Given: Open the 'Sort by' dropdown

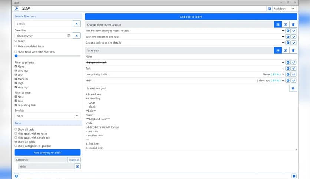Looking at the screenshot, I should point(47,116).
